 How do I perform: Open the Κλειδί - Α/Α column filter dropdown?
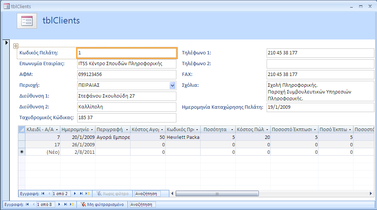pos(57,130)
